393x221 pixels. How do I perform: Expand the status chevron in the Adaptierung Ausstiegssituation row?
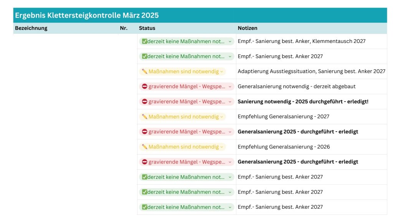click(x=222, y=71)
